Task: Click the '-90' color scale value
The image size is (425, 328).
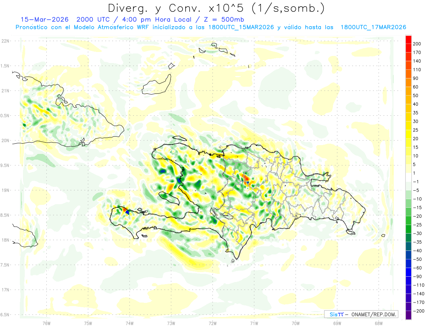Action: pos(418,276)
